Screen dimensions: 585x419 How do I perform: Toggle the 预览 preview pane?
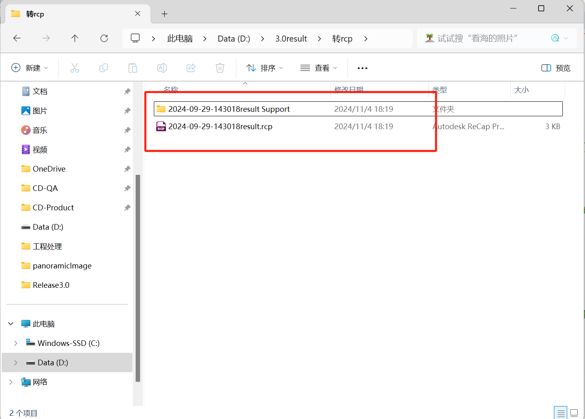tap(556, 68)
